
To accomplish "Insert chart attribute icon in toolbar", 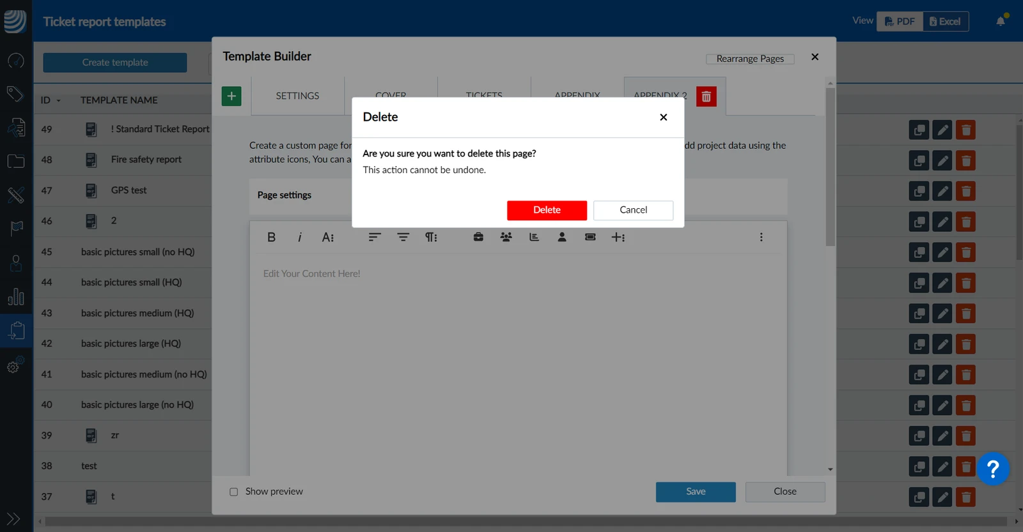I will 534,237.
